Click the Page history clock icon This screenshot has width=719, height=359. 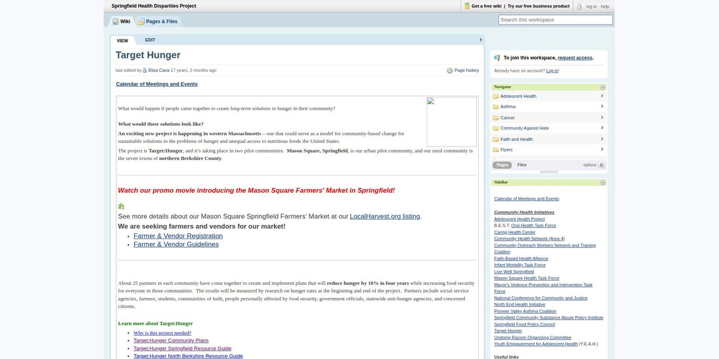coord(450,71)
